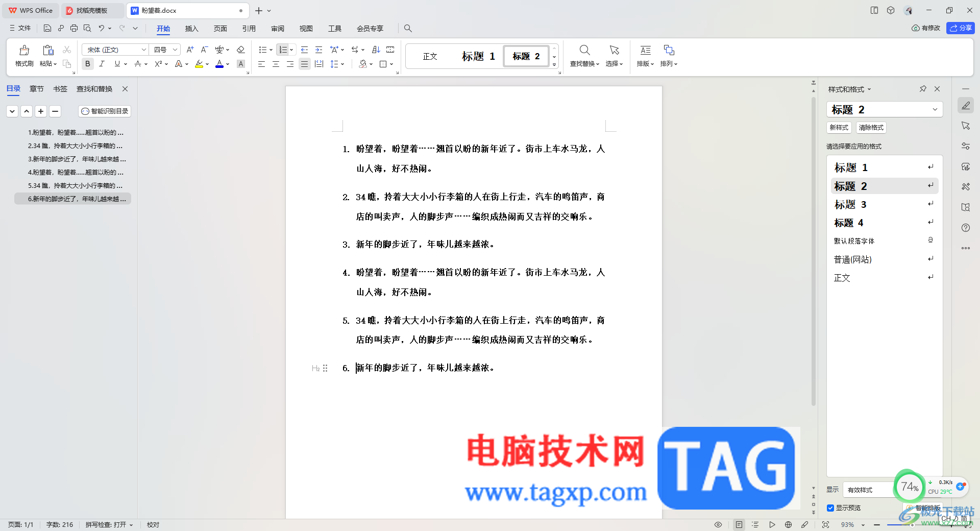Pin the Styles and Formatting pane
Screen dimensions: 980x531
pyautogui.click(x=923, y=89)
